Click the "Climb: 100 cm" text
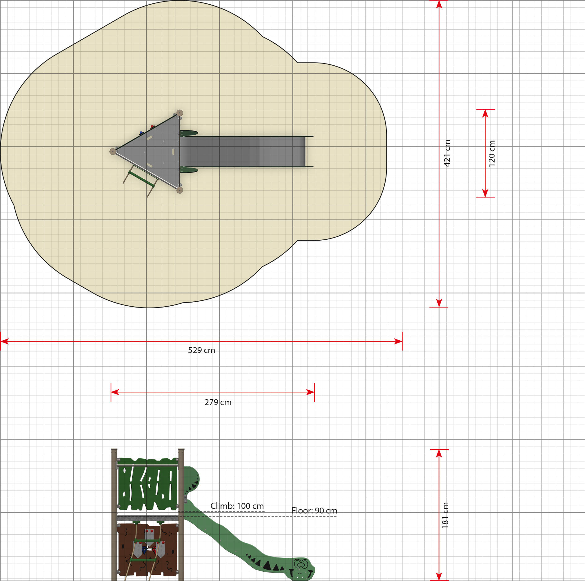Image resolution: width=585 pixels, height=581 pixels. (x=237, y=506)
